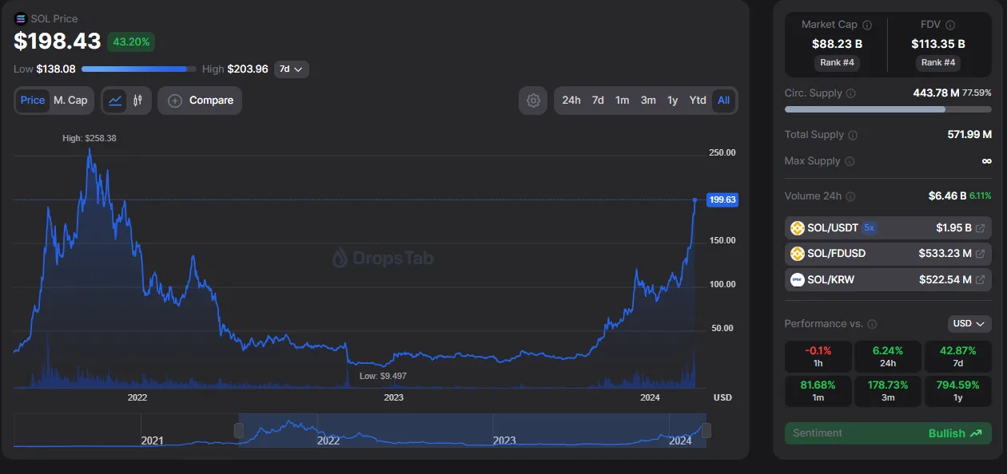Open the SOL/KRW market row
This screenshot has width=1007, height=474.
(888, 279)
